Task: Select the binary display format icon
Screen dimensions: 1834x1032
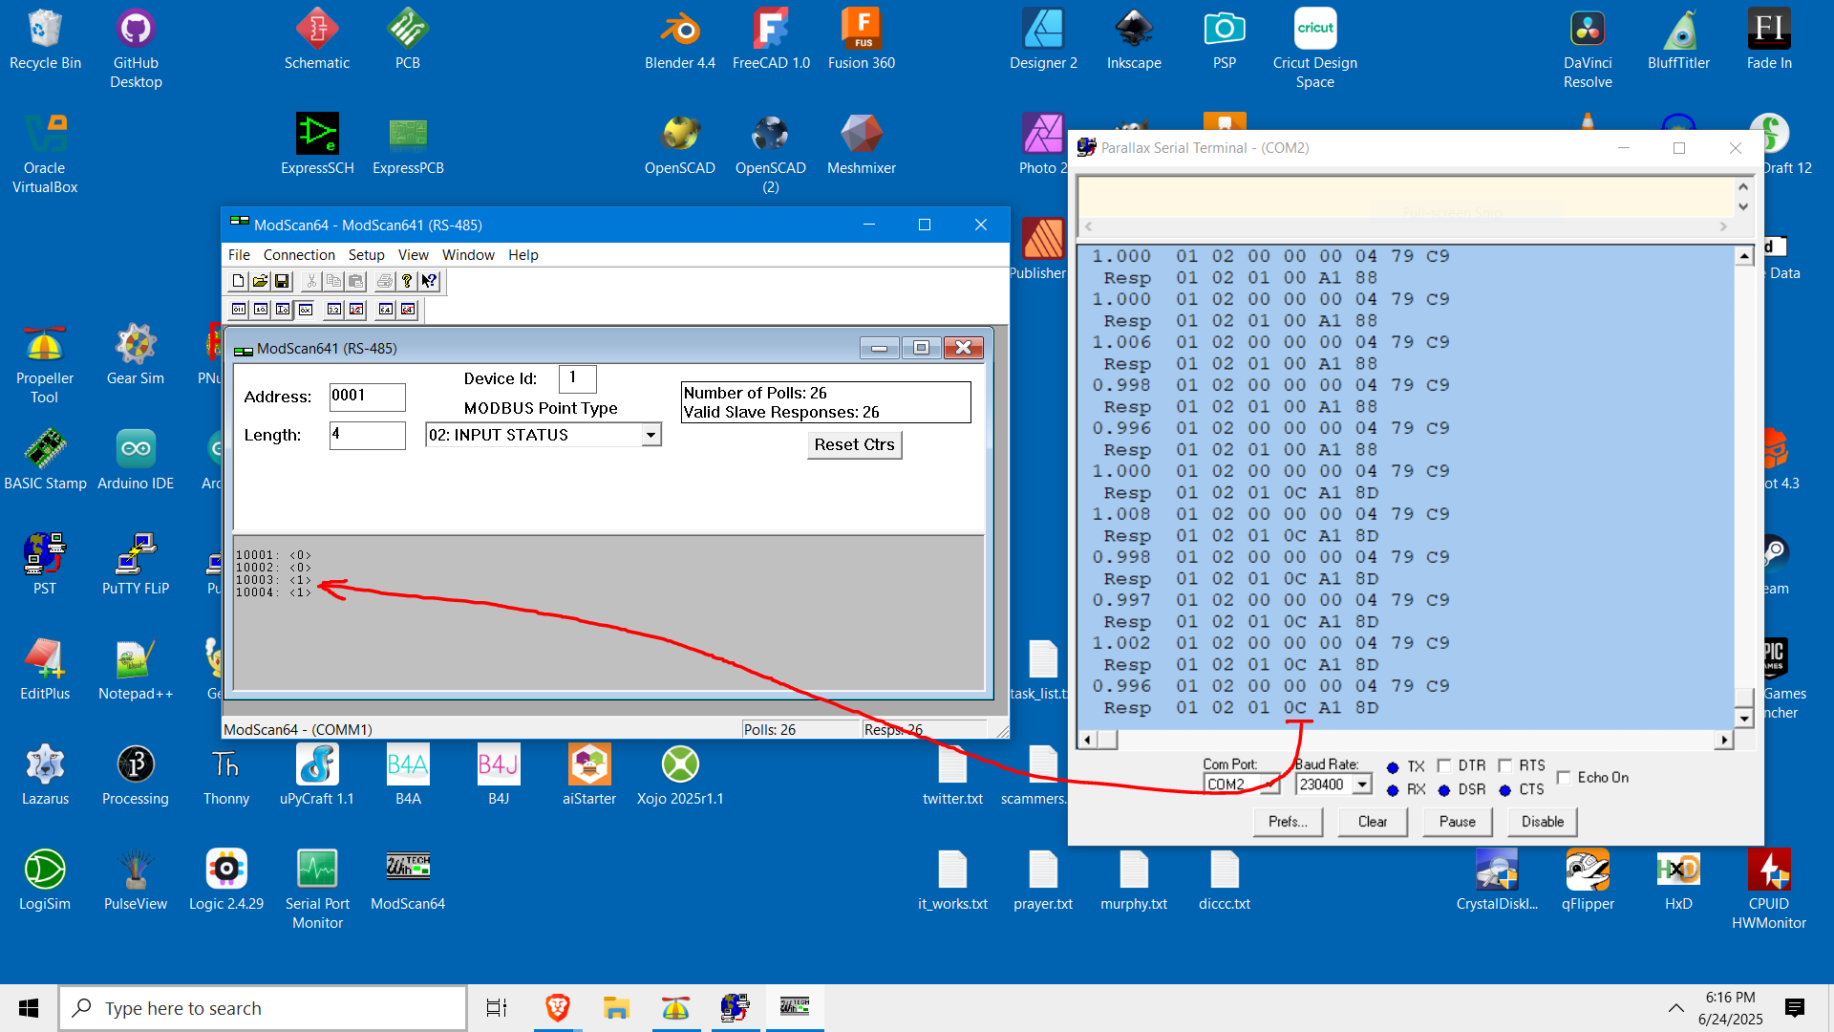Action: [239, 310]
